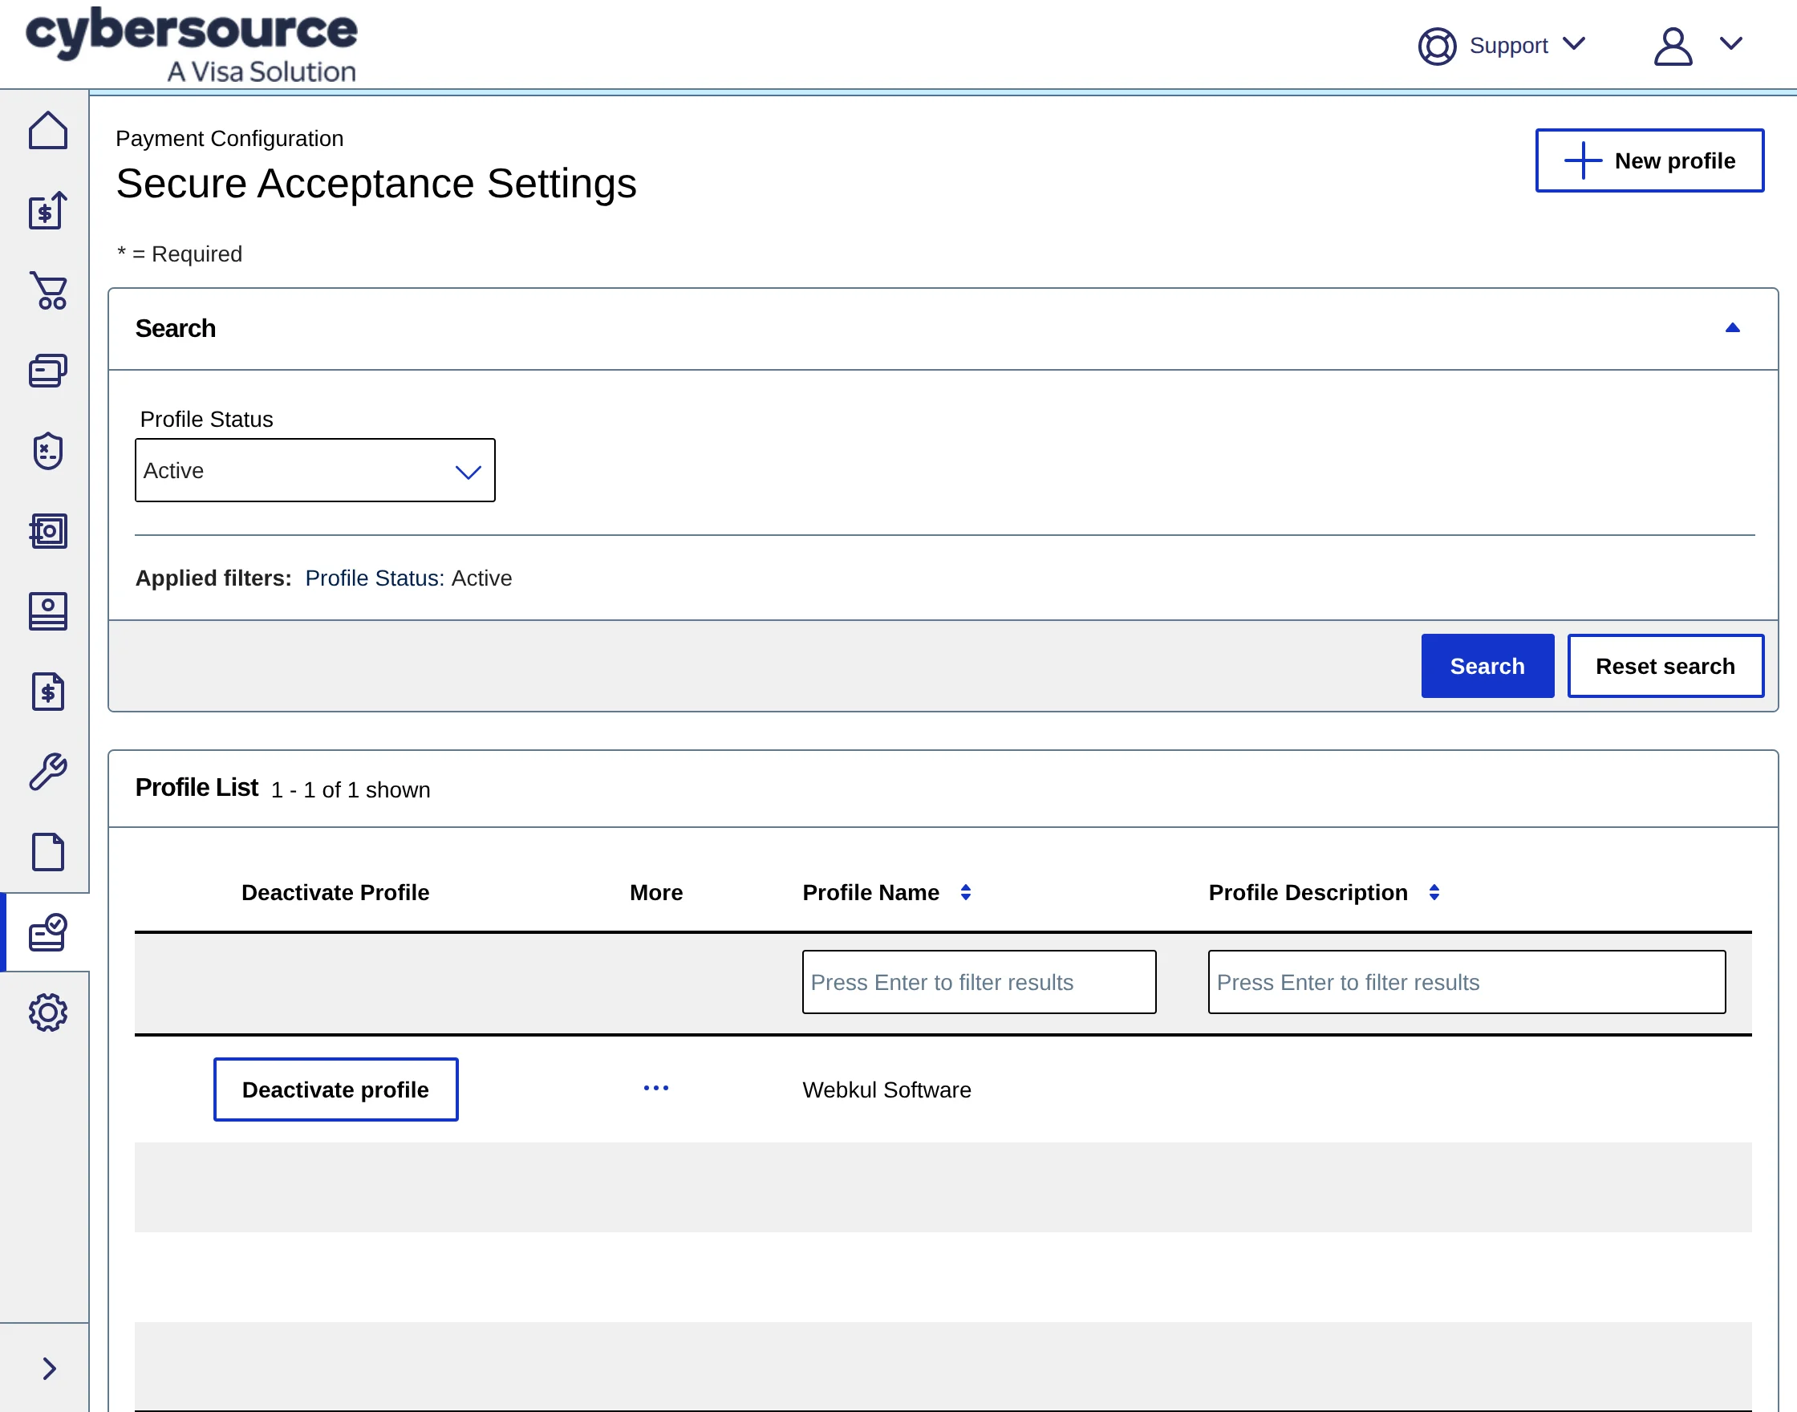The width and height of the screenshot is (1797, 1412).
Task: Open the wrench tools sidebar icon
Action: [48, 771]
